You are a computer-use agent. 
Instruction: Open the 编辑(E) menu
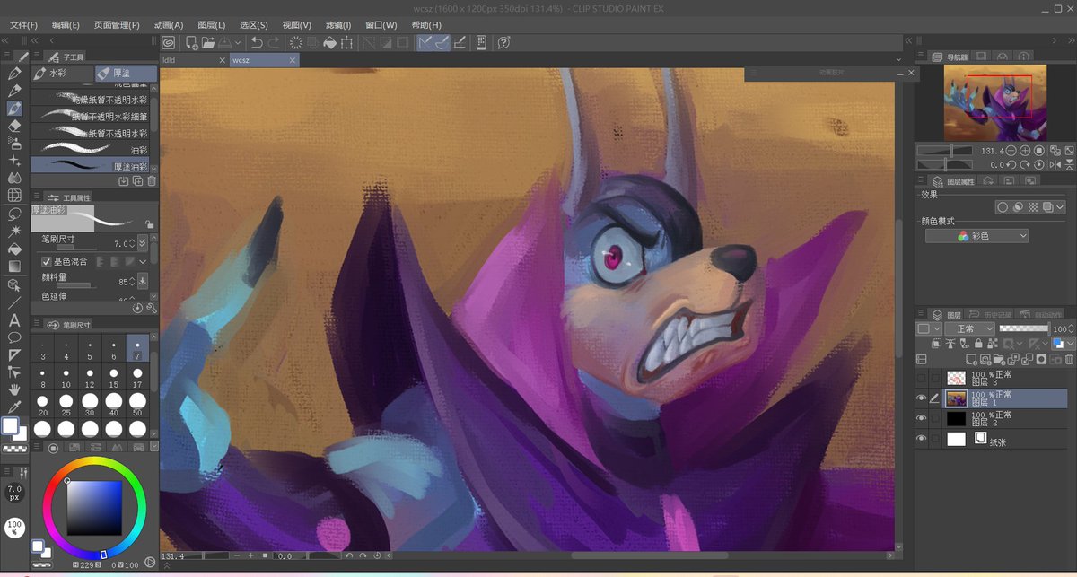point(66,25)
